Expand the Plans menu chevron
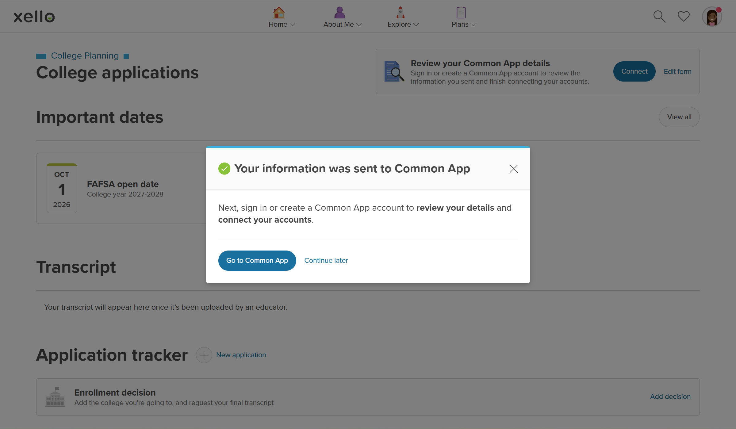 tap(473, 25)
